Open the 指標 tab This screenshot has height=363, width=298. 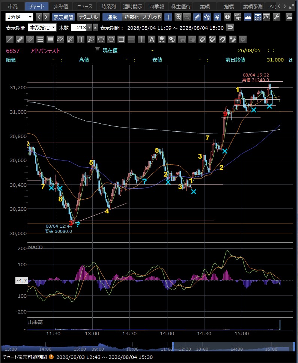[229, 6]
